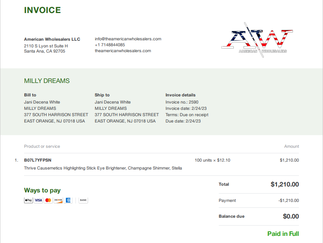Click the American Wholesalers logo
The height and width of the screenshot is (243, 323).
pyautogui.click(x=257, y=40)
